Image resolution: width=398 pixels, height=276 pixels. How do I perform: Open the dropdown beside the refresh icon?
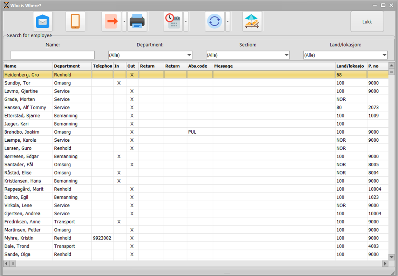[228, 21]
